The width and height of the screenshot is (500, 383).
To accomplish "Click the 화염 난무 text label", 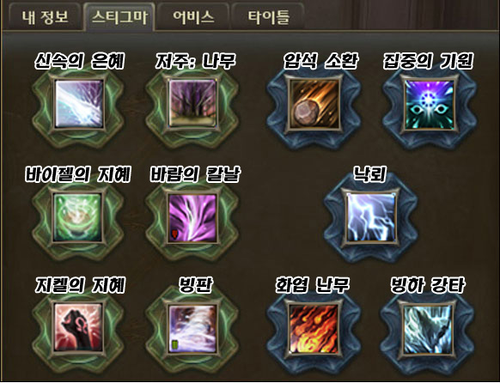I will click(x=313, y=284).
